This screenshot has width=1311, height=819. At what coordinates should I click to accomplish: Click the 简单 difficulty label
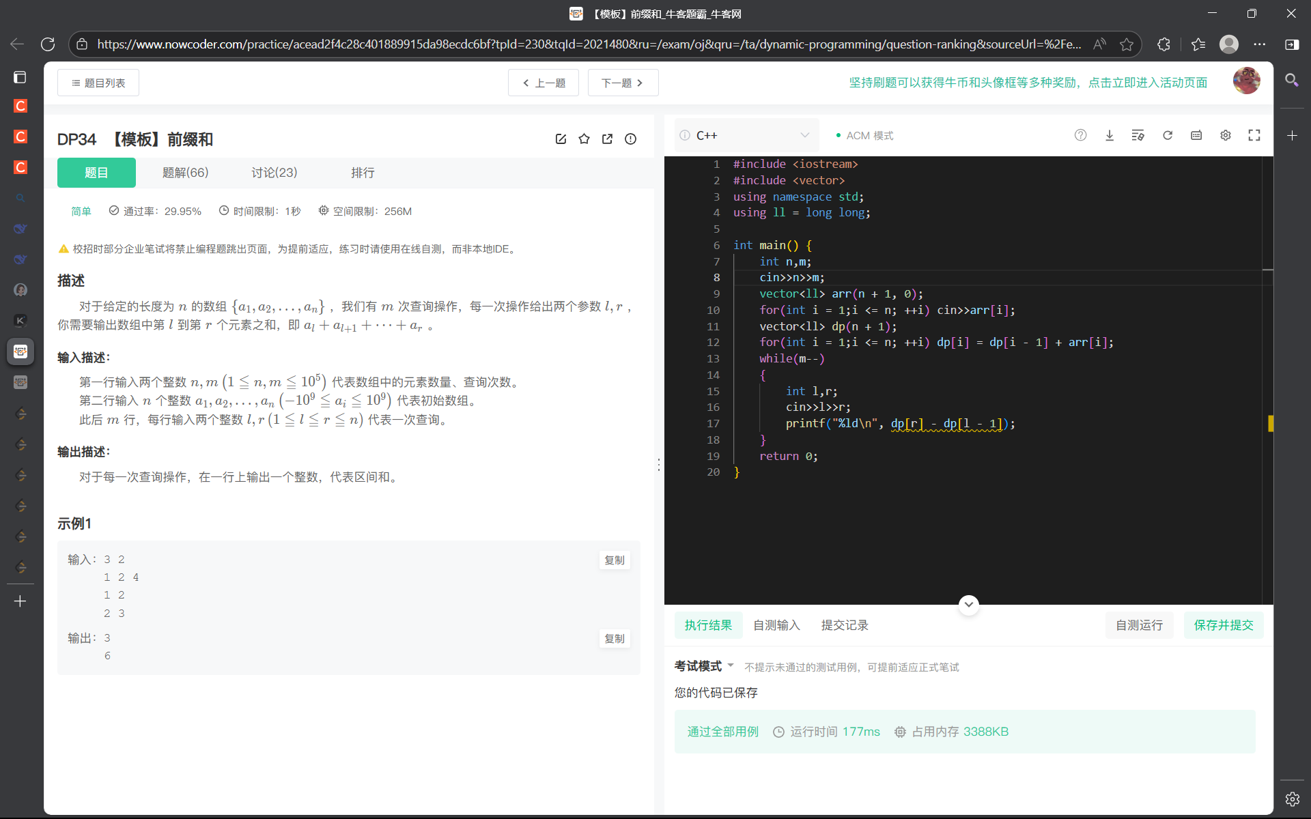pyautogui.click(x=81, y=212)
